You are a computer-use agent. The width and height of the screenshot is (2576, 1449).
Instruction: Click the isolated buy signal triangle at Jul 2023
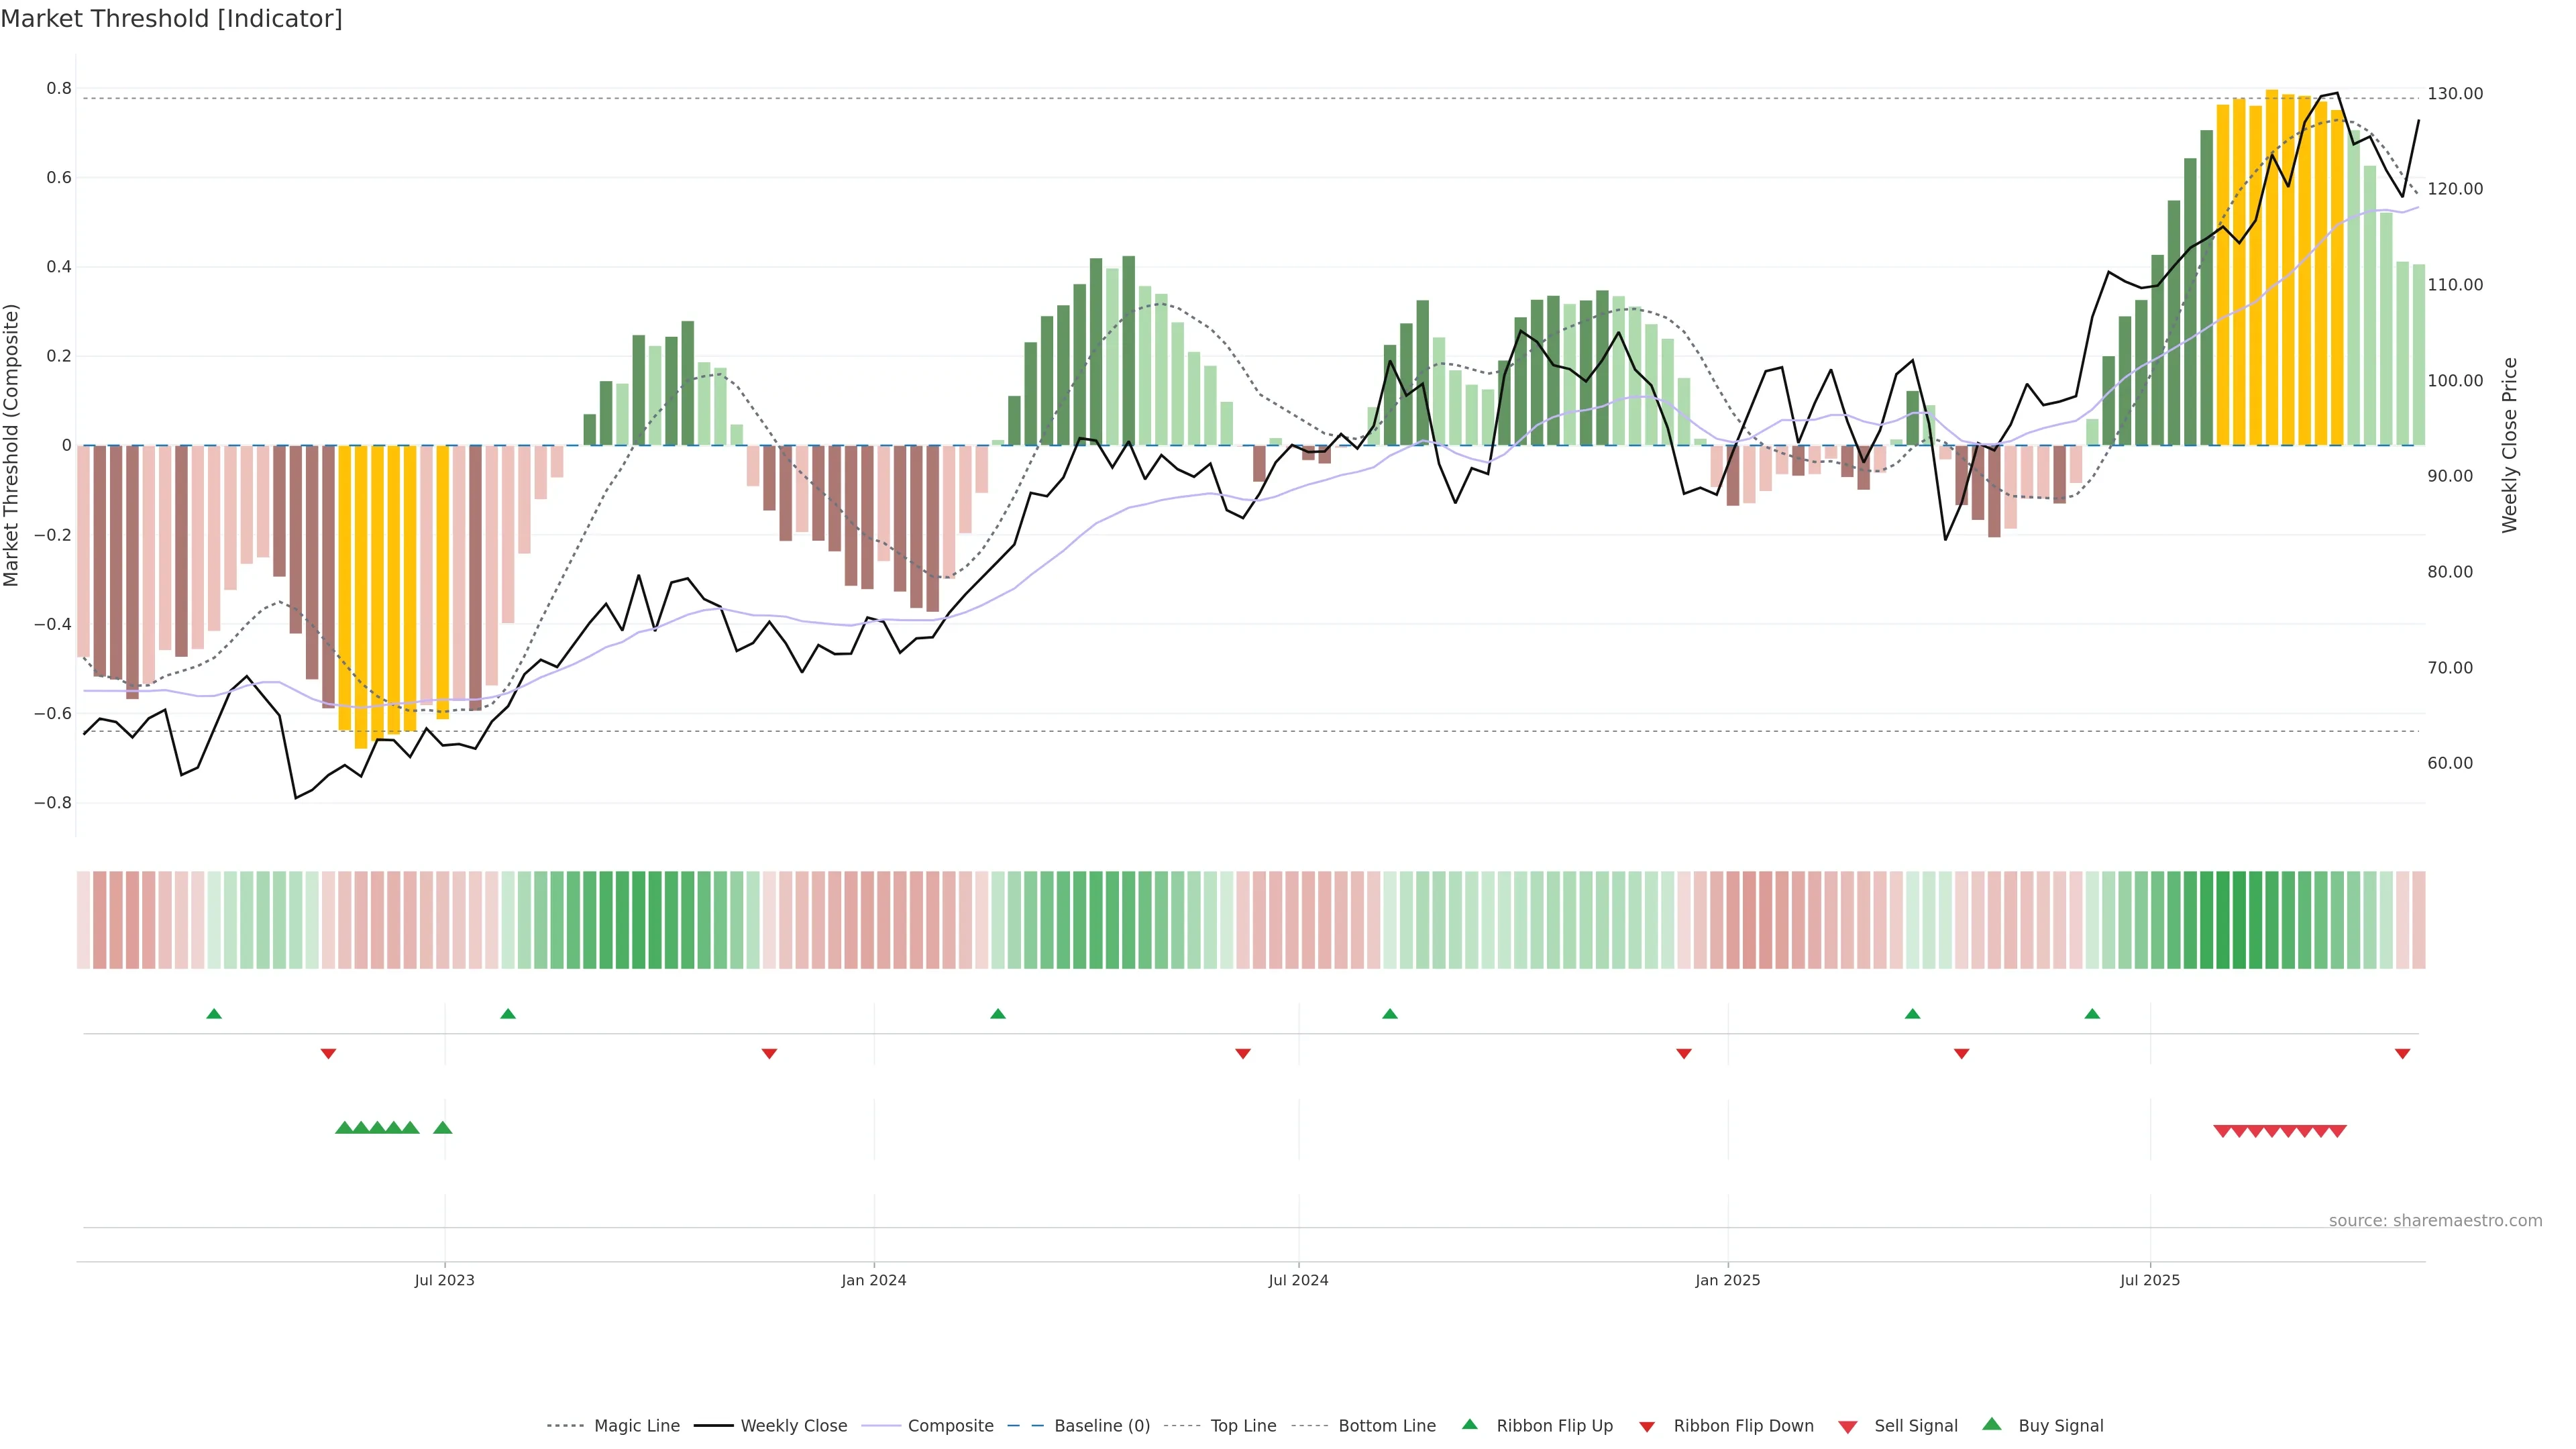(443, 1128)
